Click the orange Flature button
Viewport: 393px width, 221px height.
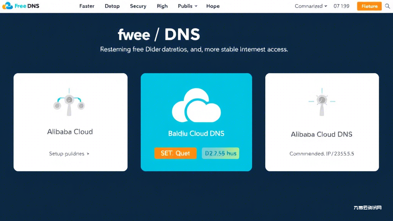pos(369,6)
